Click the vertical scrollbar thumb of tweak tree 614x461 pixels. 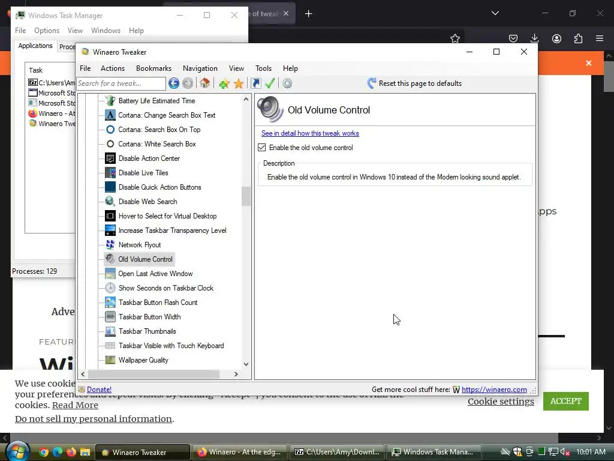click(x=246, y=196)
